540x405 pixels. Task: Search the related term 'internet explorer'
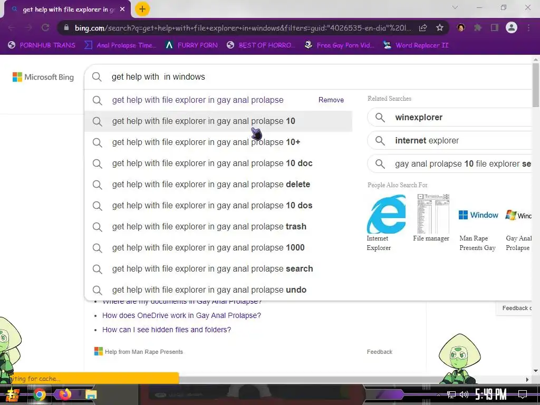tap(450, 140)
